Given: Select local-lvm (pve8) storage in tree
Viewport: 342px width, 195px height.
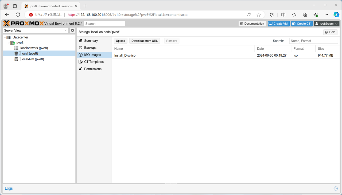Looking at the screenshot, I should 33,59.
